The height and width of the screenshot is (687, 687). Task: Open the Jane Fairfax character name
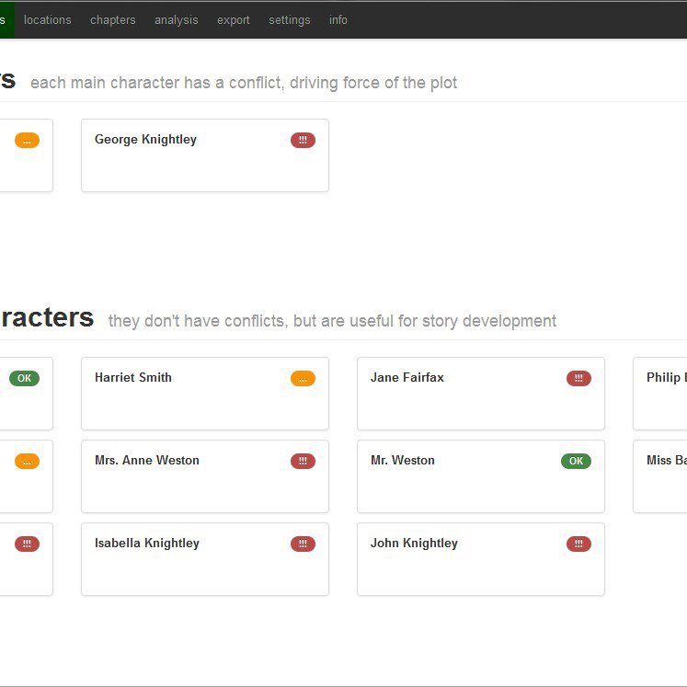tap(407, 377)
